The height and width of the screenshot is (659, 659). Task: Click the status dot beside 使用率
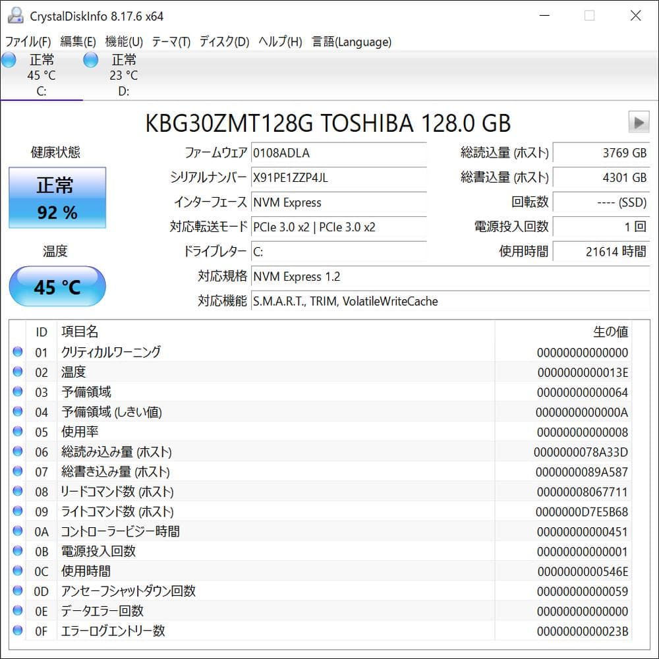[x=17, y=432]
